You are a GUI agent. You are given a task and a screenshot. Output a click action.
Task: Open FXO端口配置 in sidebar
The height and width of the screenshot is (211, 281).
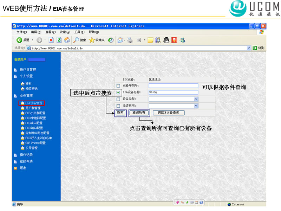click(34, 128)
